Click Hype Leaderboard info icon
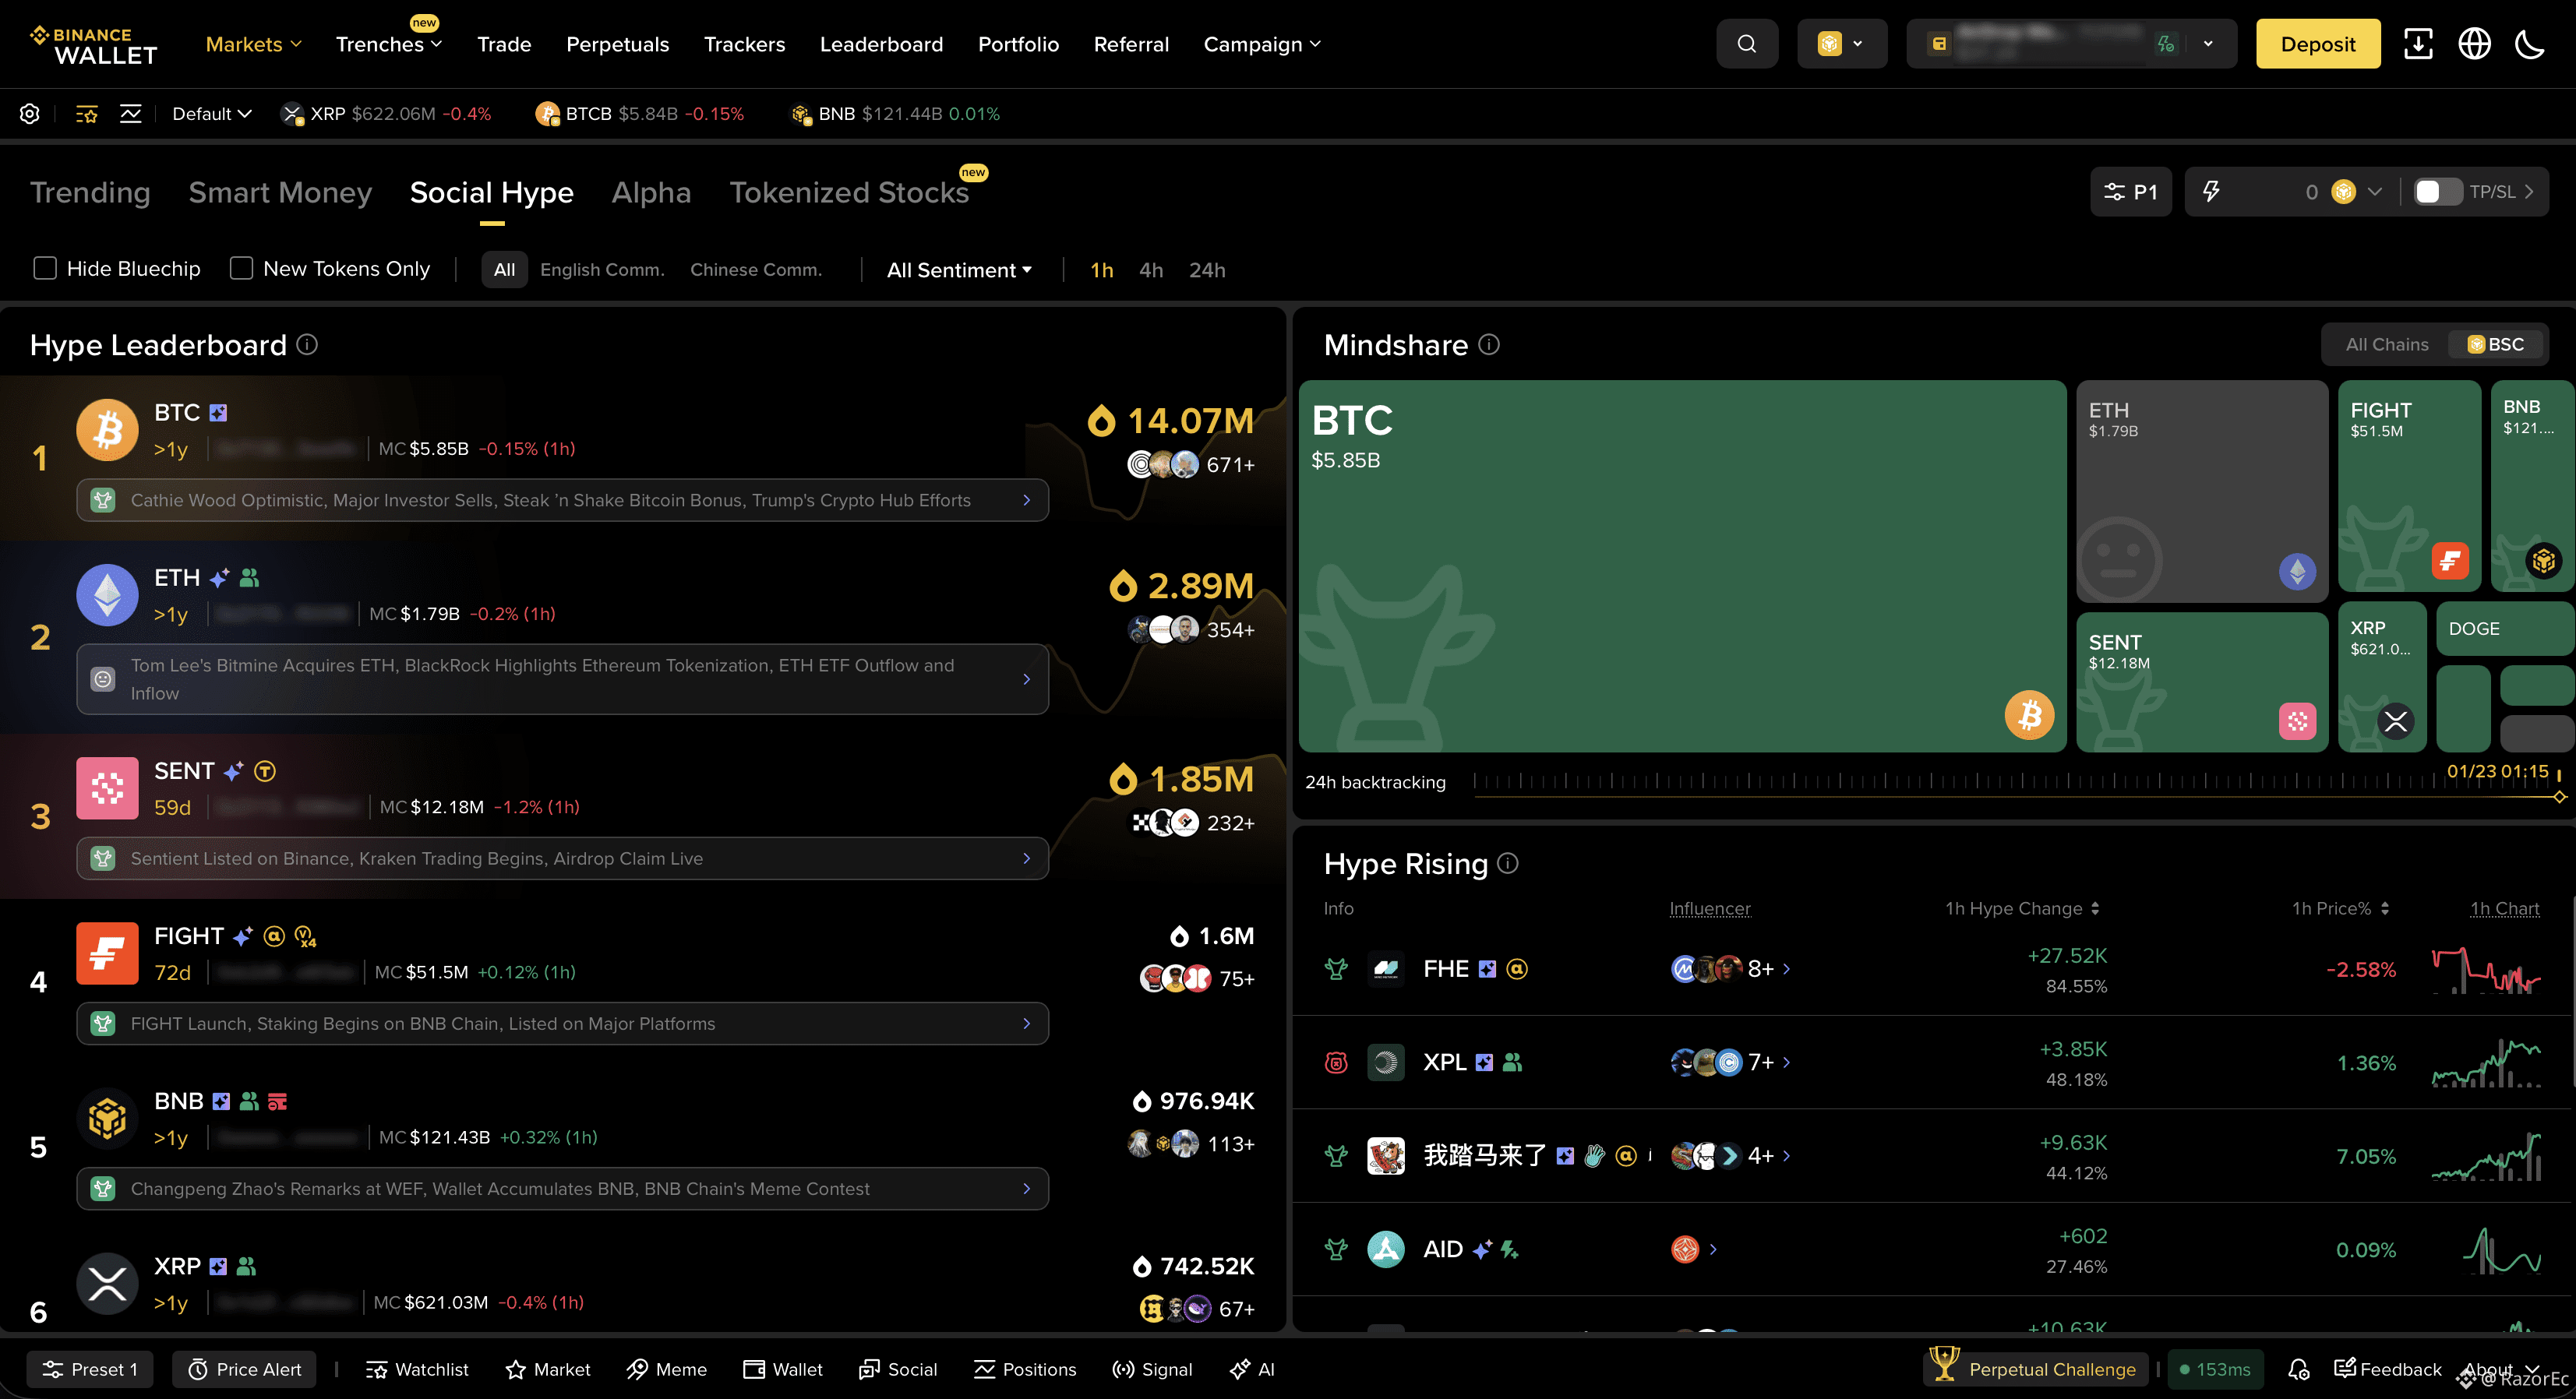The width and height of the screenshot is (2576, 1399). [308, 345]
